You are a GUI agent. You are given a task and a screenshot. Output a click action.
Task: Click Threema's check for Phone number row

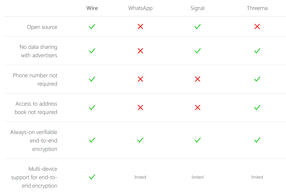[x=257, y=79]
